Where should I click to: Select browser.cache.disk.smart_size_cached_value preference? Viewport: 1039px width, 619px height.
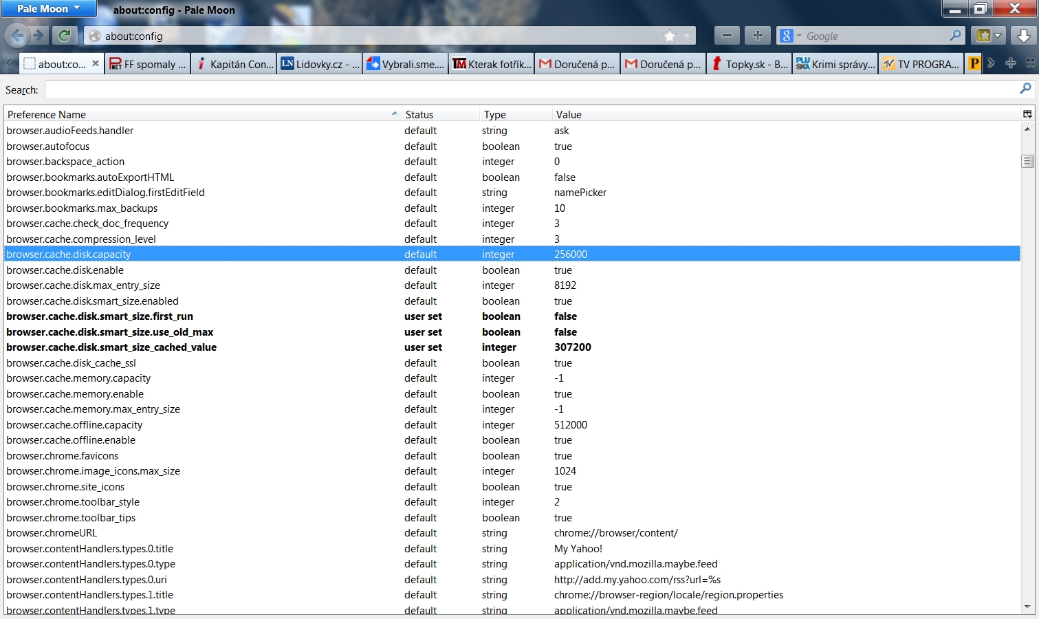point(512,347)
